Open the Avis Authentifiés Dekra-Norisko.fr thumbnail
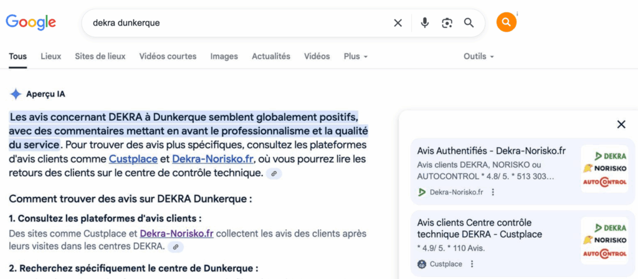This screenshot has width=638, height=279. (x=604, y=169)
